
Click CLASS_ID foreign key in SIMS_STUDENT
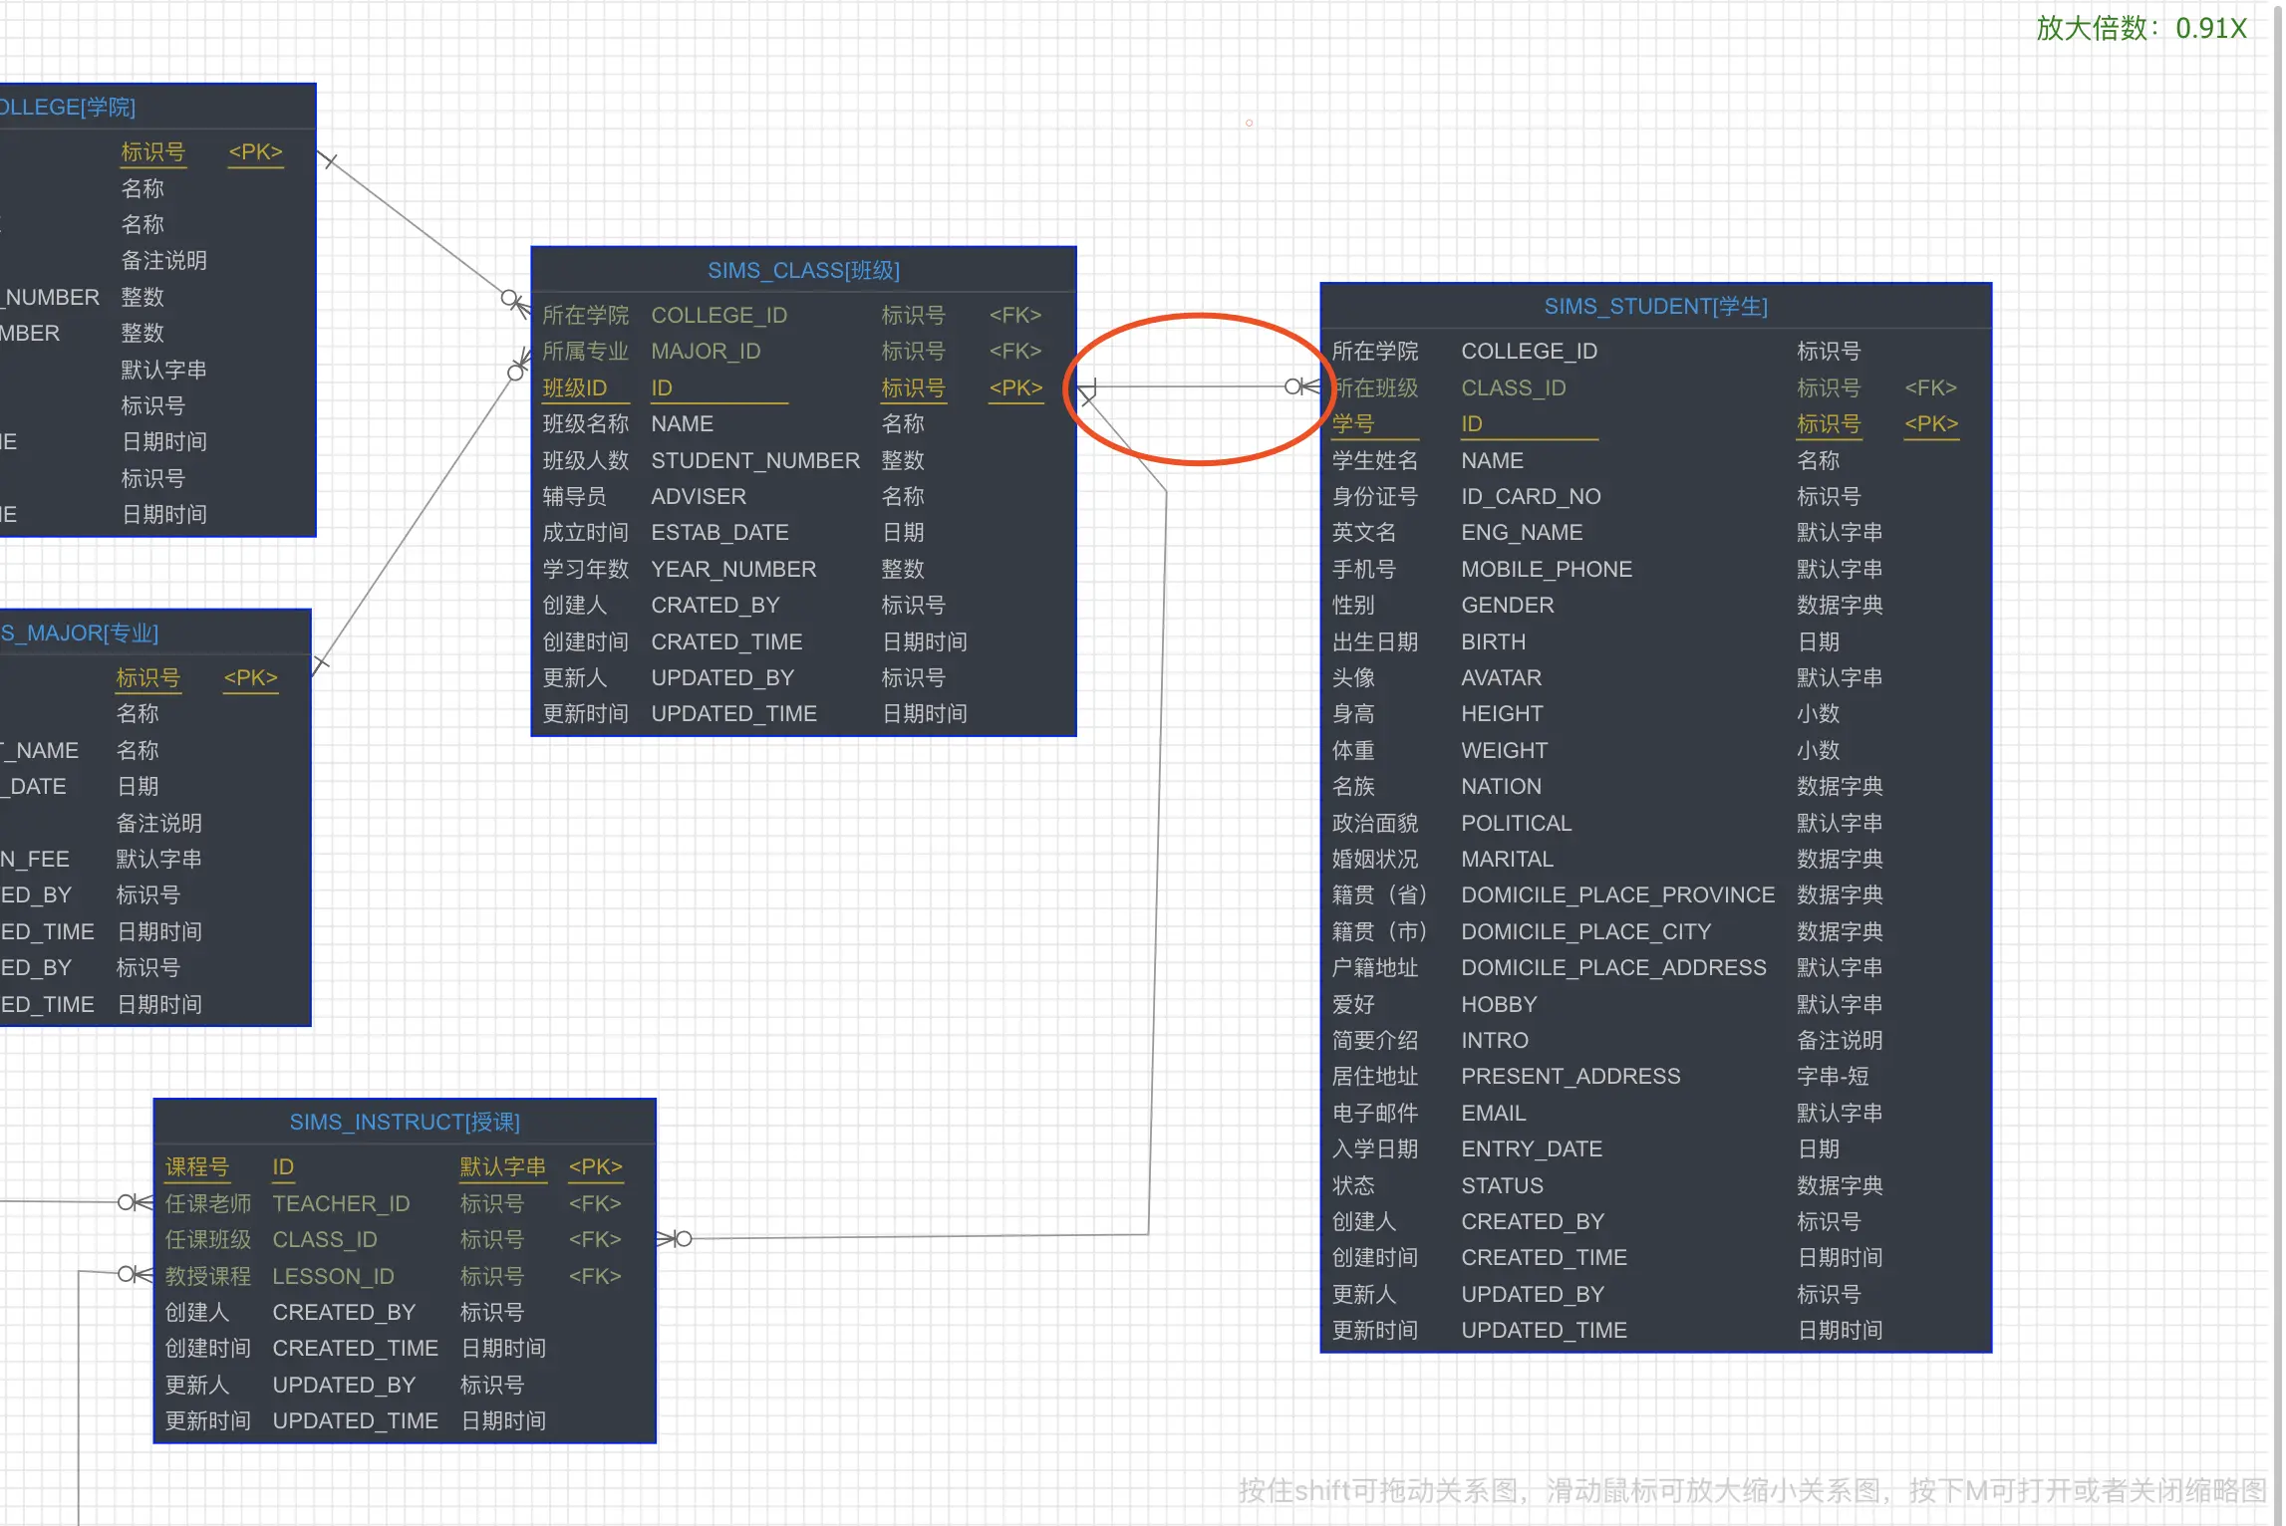(x=1513, y=387)
